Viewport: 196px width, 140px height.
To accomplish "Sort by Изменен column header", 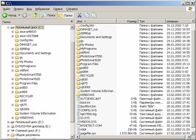I will (x=178, y=21).
